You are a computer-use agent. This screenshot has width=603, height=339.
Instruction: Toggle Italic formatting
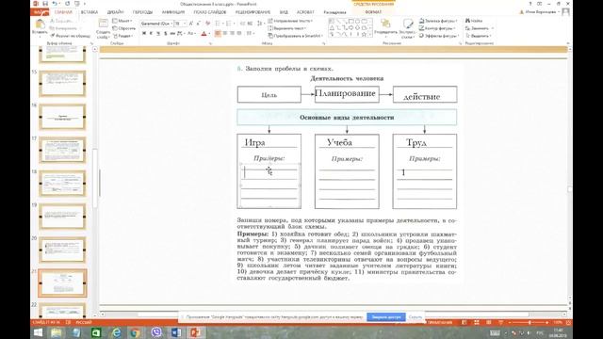click(x=151, y=34)
